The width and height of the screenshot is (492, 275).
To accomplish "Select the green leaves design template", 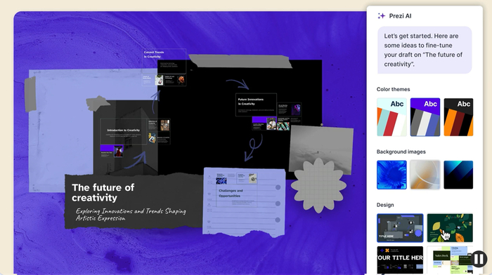I will click(x=450, y=228).
